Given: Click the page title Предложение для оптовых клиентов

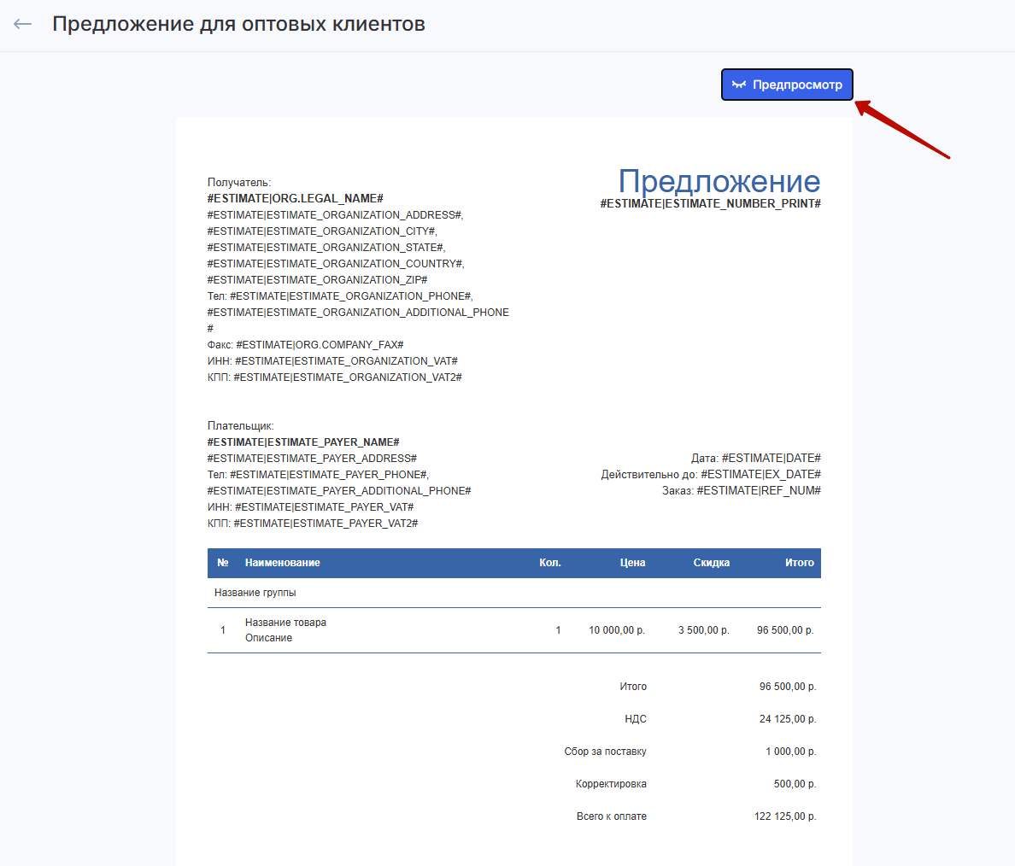Looking at the screenshot, I should [x=238, y=24].
